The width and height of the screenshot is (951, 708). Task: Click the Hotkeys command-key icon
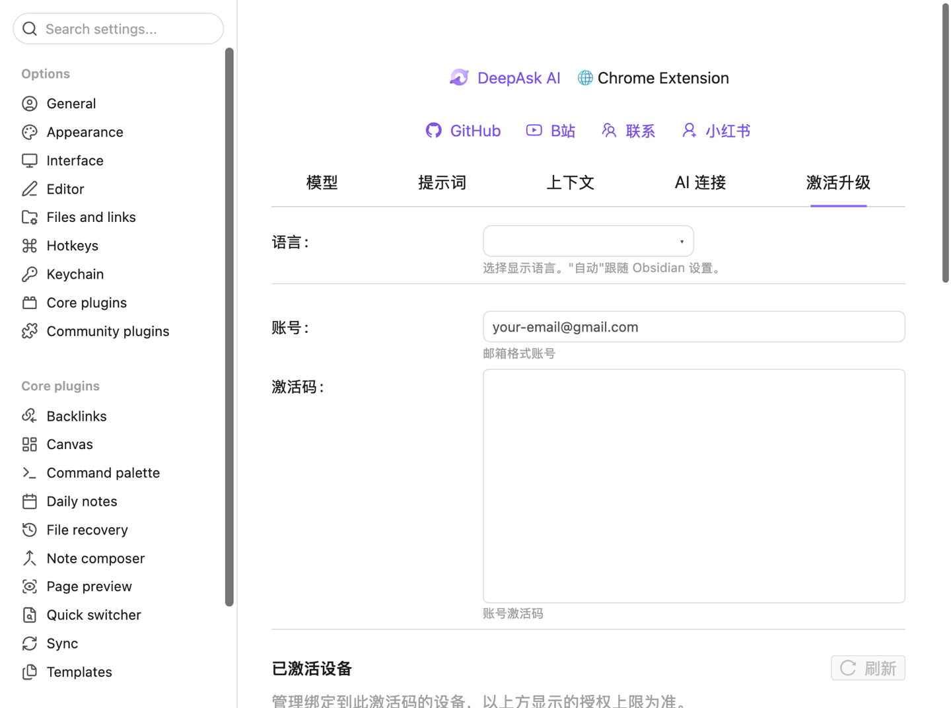point(30,246)
